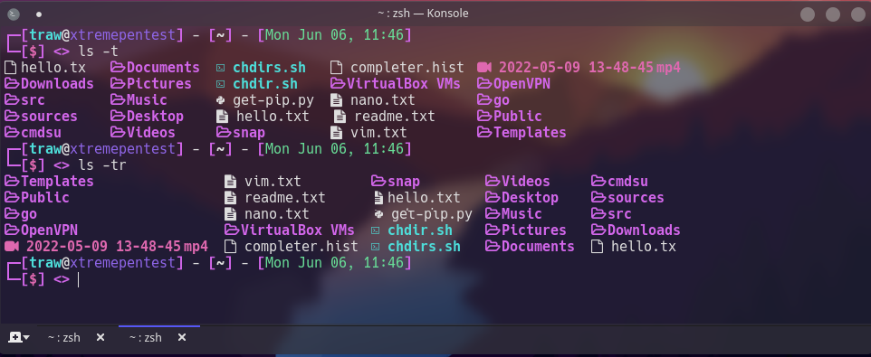
Task: Click the video camera icon in ls -tr output
Action: tap(12, 246)
